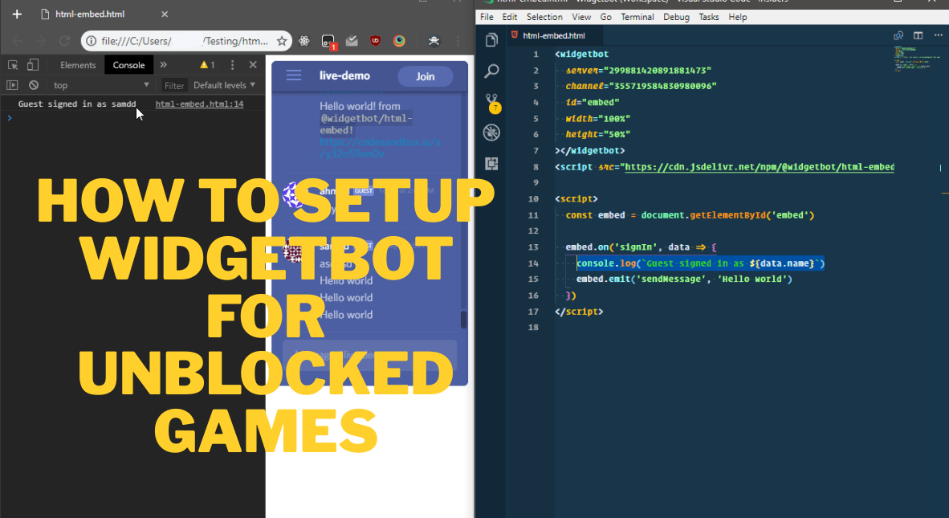Open the Edit menu in VS Code
Image resolution: width=949 pixels, height=518 pixels.
click(510, 17)
